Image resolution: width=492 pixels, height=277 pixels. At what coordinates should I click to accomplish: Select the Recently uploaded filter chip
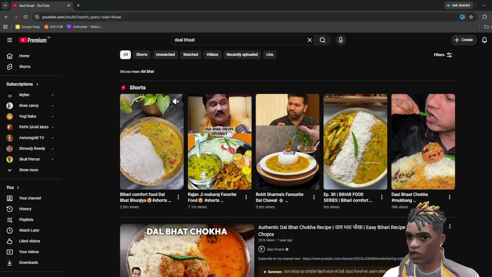242,55
